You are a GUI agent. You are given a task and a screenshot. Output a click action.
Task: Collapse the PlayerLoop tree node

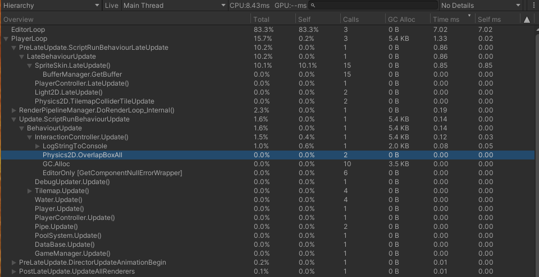point(6,39)
